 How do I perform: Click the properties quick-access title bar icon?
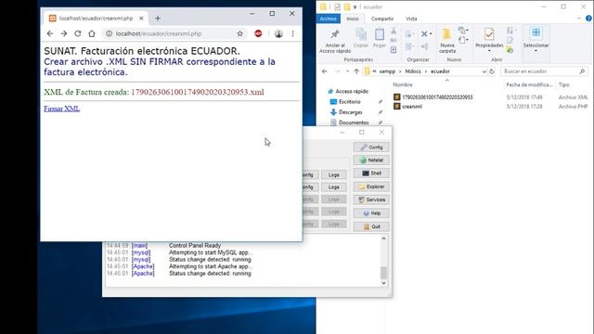pos(337,6)
